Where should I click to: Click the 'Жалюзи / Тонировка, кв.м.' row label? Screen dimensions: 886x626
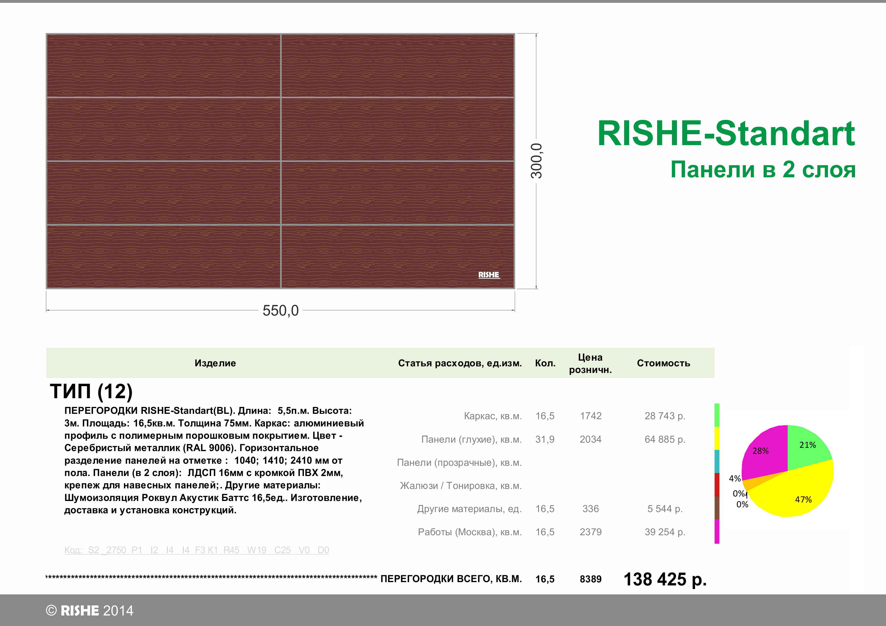tap(461, 486)
